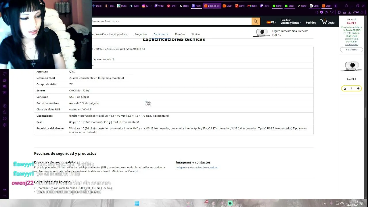Image resolution: width=368 pixels, height=207 pixels.
Task: Switch to the Pinterest Pink tab
Action: 171,6
